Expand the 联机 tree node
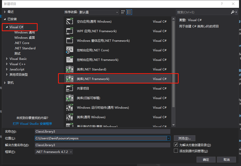The width and height of the screenshot is (241, 166). [5, 83]
